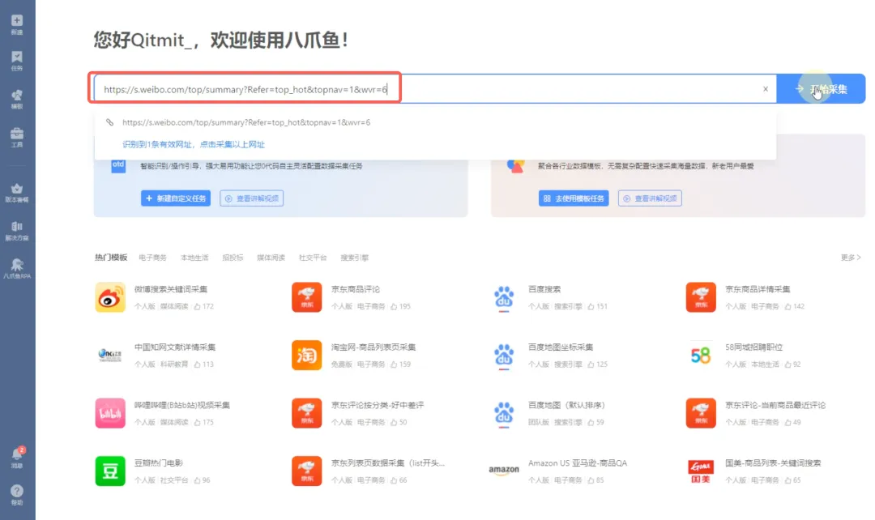
Task: Click the 开始采集 button
Action: (x=821, y=89)
